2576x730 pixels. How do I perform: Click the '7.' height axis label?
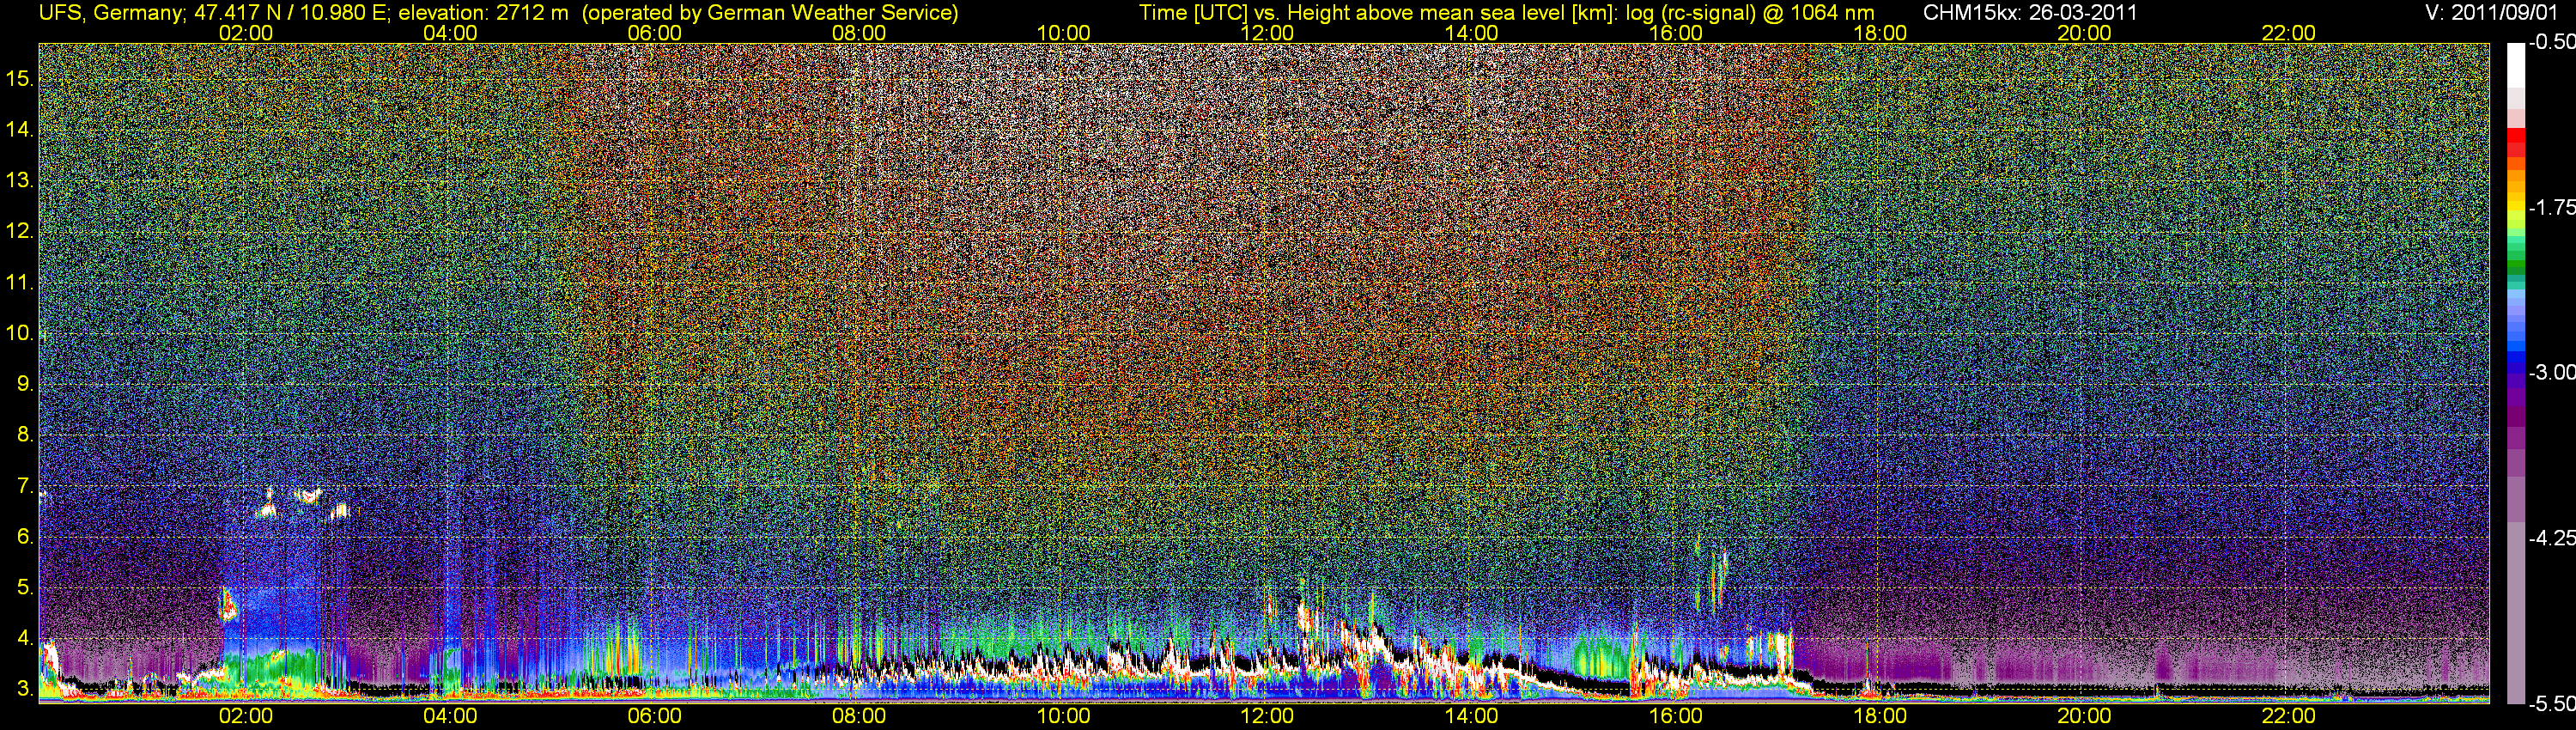(25, 486)
